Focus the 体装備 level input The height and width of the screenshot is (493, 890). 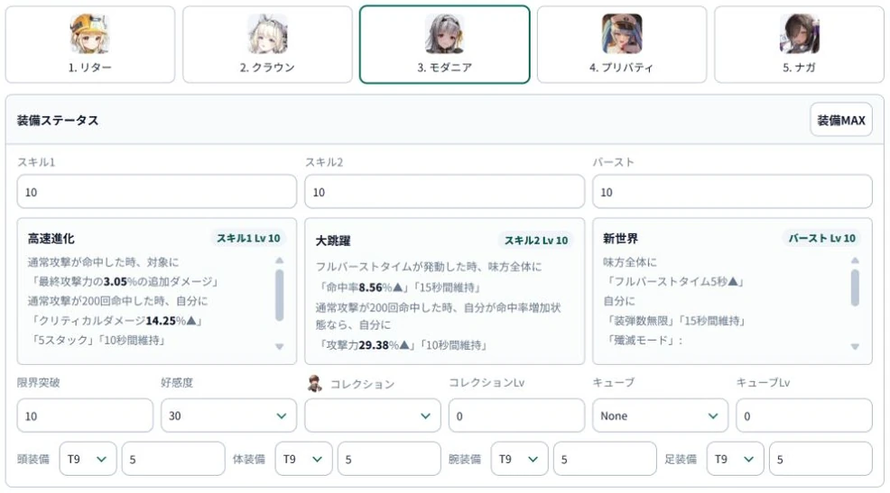(x=389, y=459)
